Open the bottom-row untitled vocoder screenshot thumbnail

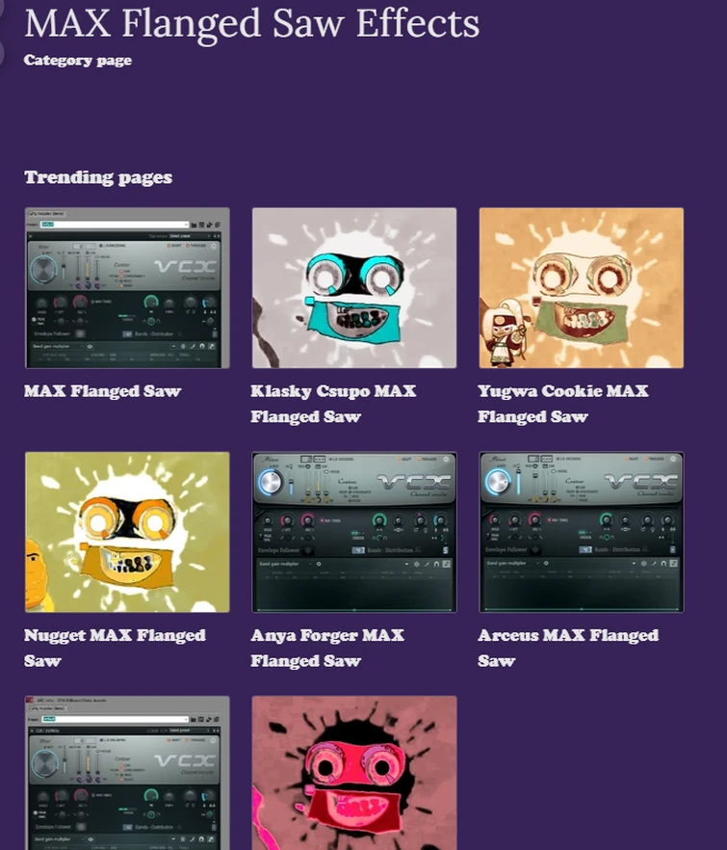point(127,773)
